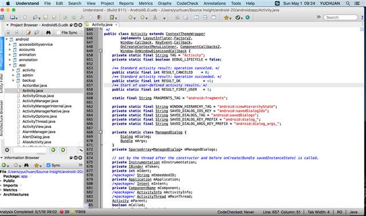
Task: Open the Annotations menu
Action: point(214,3)
